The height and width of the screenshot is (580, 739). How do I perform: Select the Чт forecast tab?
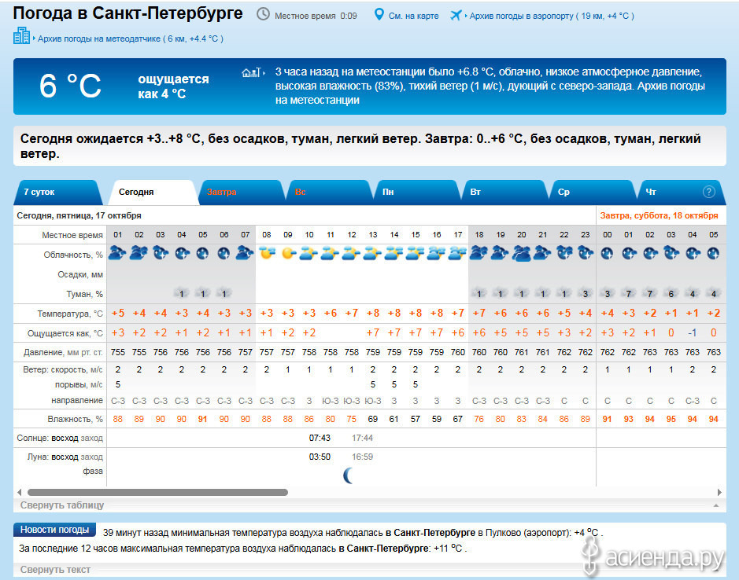(651, 192)
